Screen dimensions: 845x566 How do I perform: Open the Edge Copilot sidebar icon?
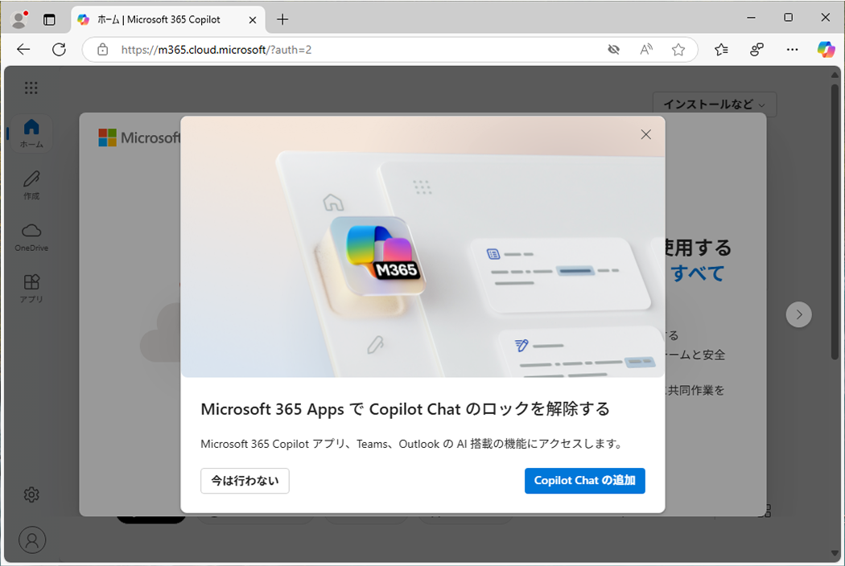[826, 50]
